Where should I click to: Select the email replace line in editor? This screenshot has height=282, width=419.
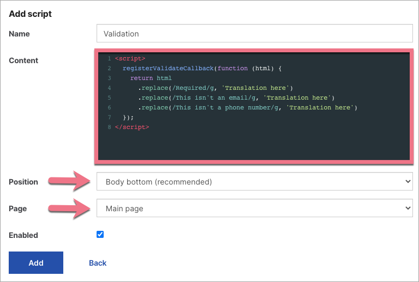click(x=236, y=97)
